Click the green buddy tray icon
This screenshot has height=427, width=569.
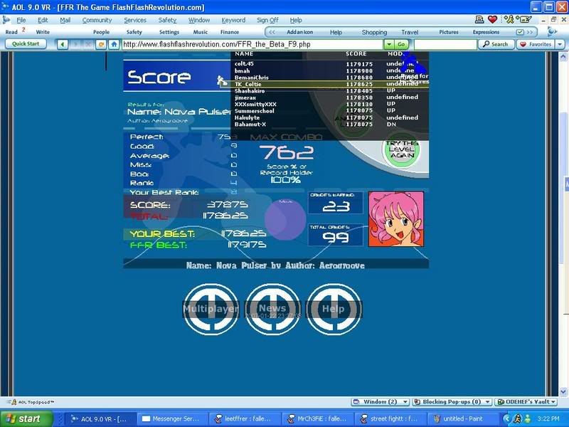pyautogui.click(x=528, y=418)
